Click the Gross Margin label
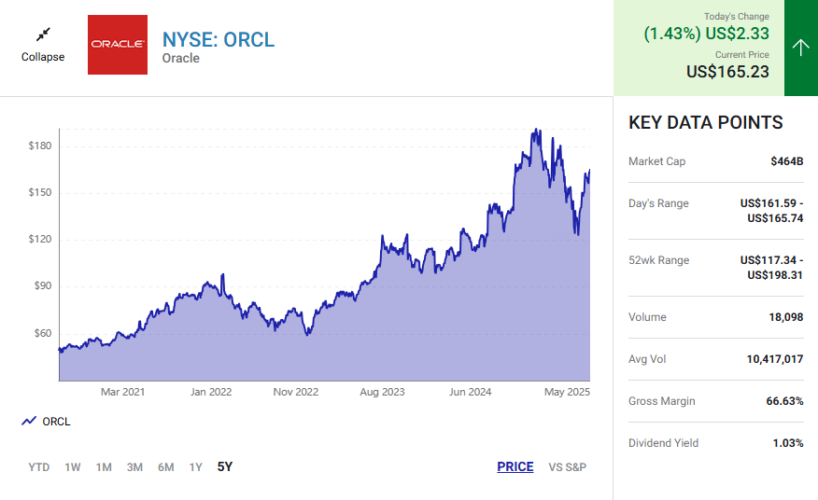 661,401
